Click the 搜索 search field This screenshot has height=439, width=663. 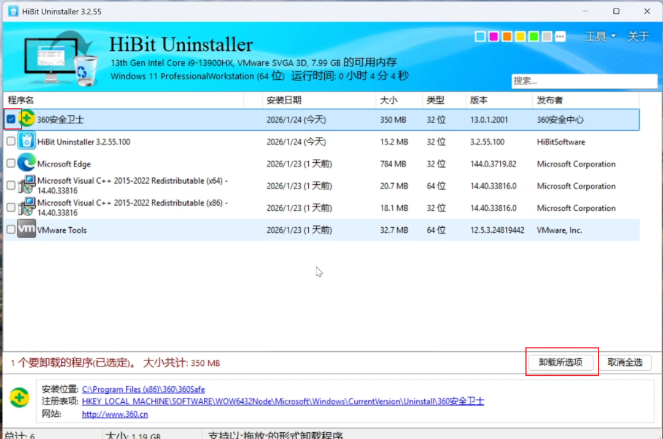coord(584,81)
